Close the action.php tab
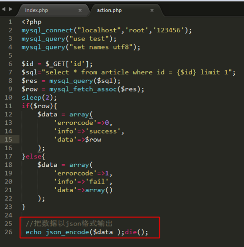Image resolution: width=244 pixels, height=247 pixels. [x=152, y=10]
